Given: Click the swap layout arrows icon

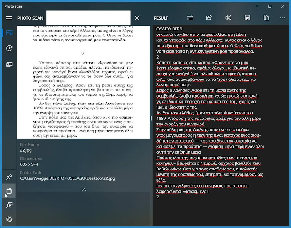Looking at the screenshot, I should (190, 18).
